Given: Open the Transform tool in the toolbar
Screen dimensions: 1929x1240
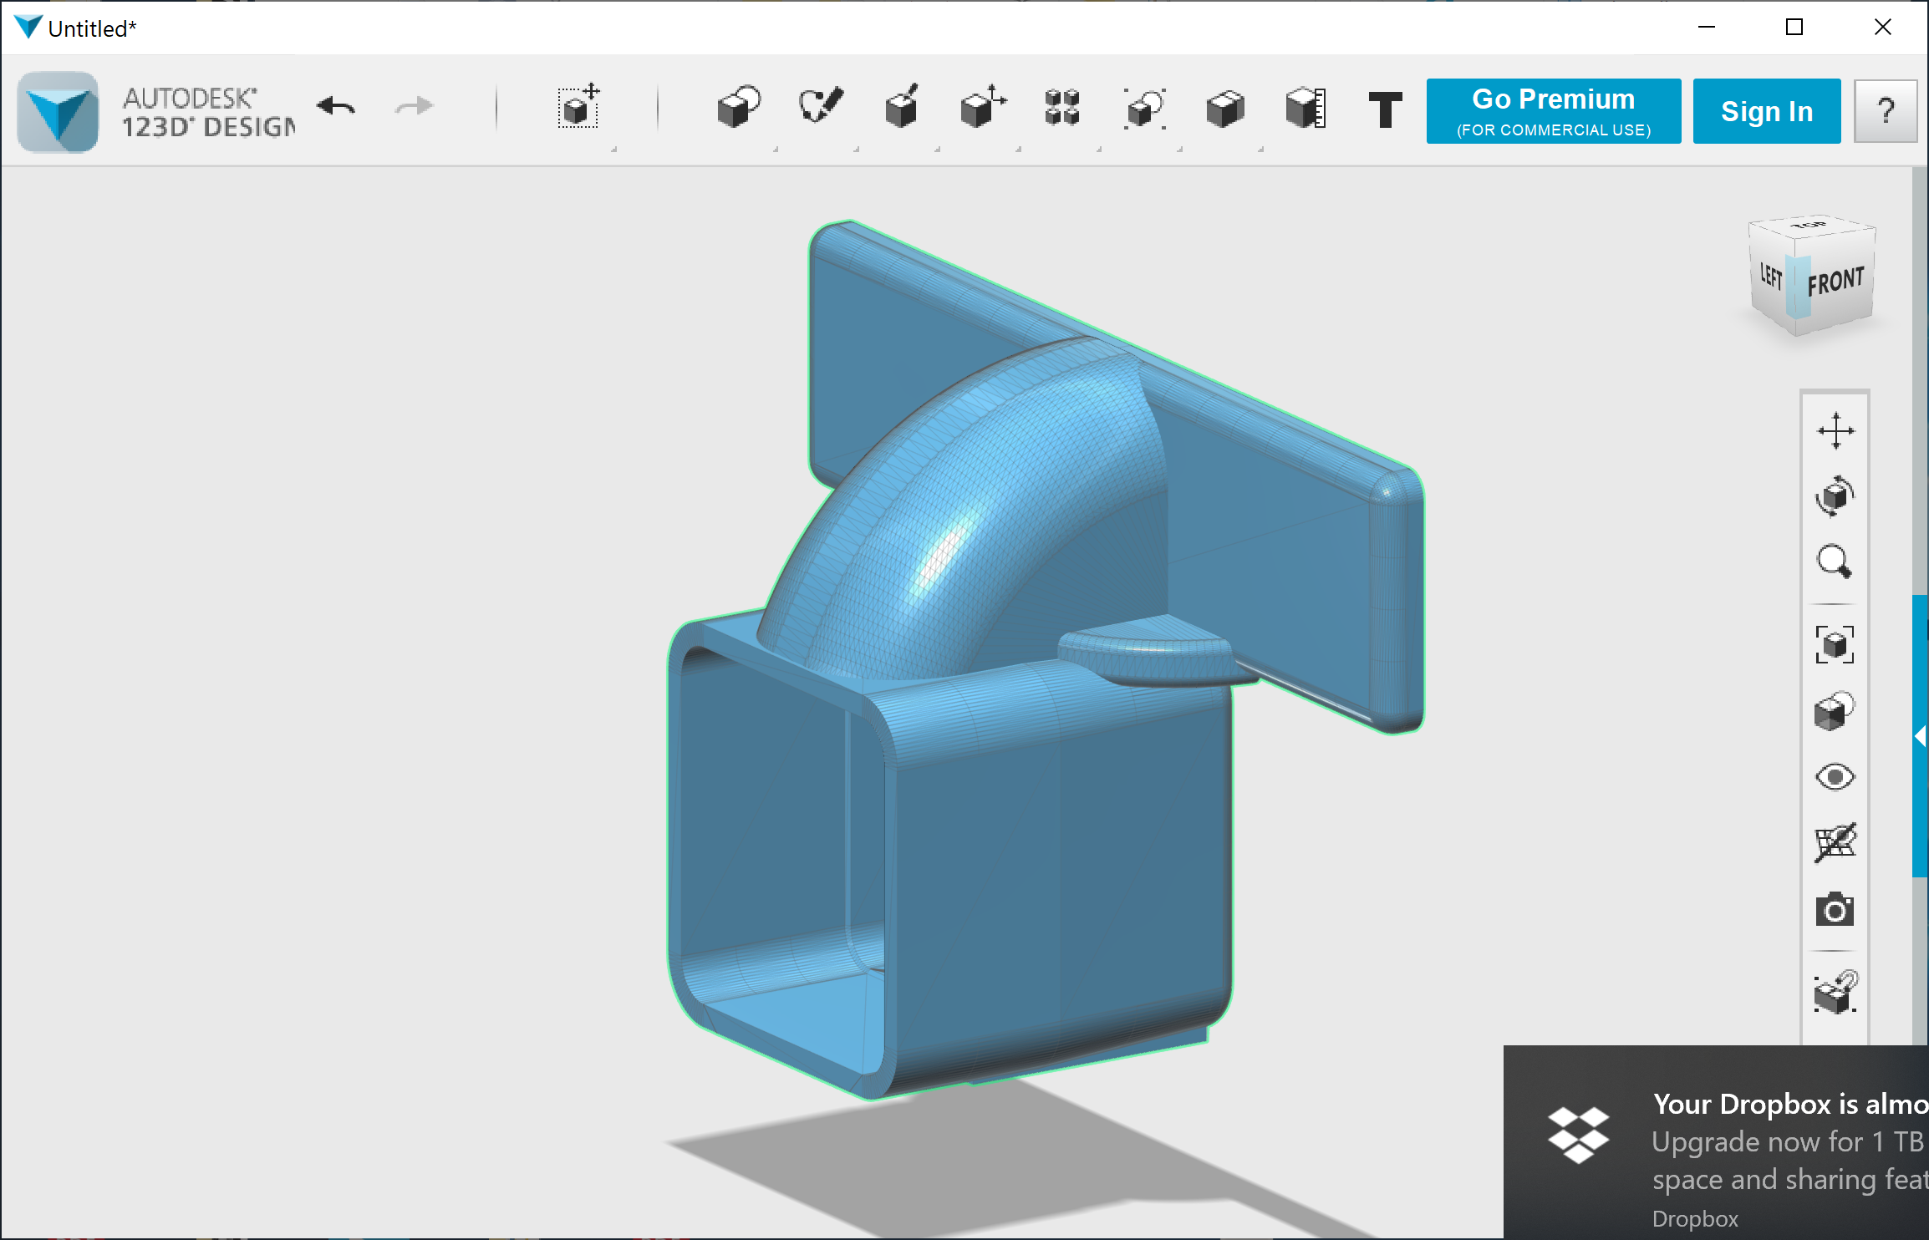Looking at the screenshot, I should coord(578,107).
